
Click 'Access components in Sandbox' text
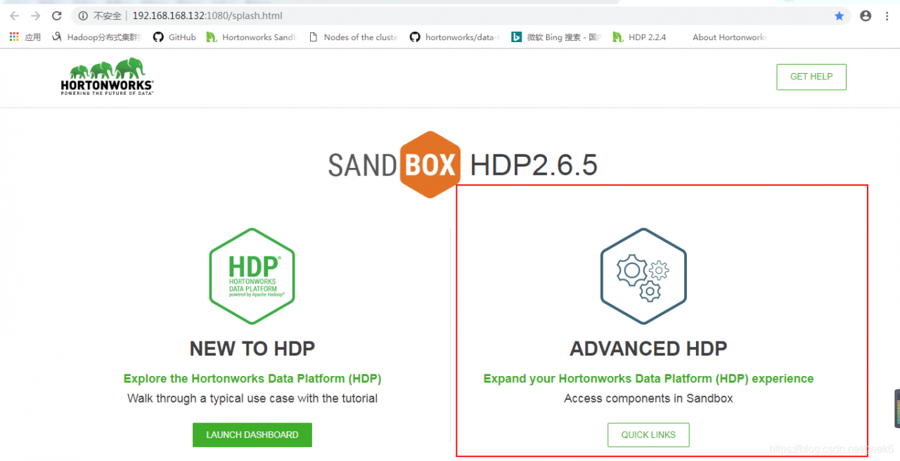click(x=648, y=398)
